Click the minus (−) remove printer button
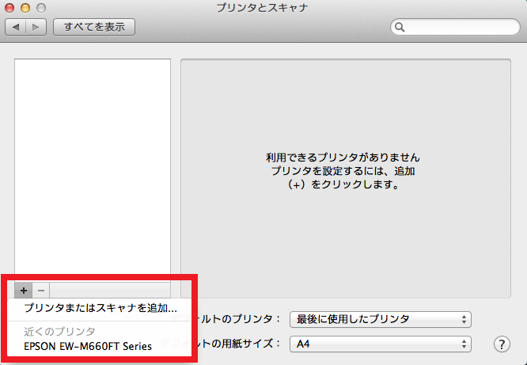 (x=42, y=291)
